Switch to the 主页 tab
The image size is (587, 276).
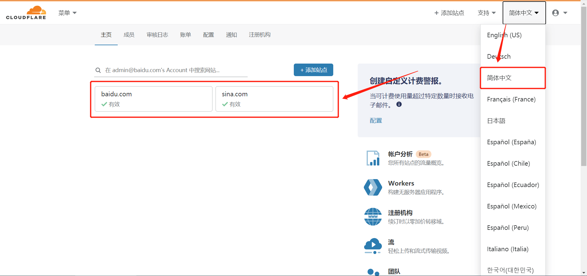click(x=106, y=35)
